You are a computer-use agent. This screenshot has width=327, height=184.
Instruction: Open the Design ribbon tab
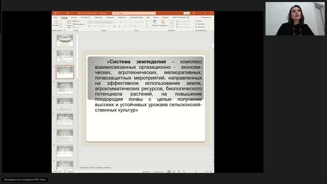[85, 17]
